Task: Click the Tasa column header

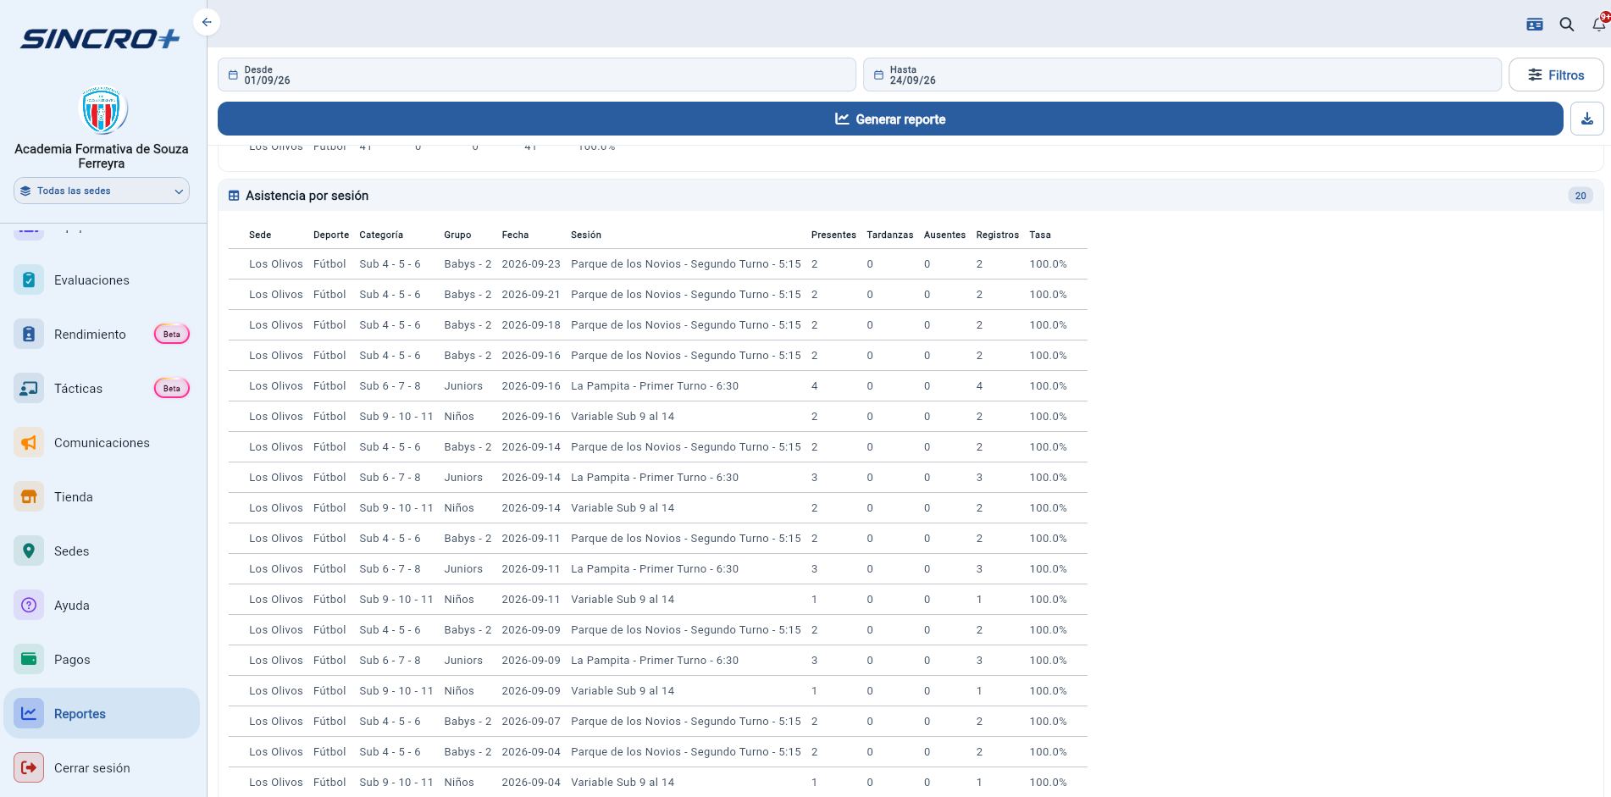Action: (1040, 235)
